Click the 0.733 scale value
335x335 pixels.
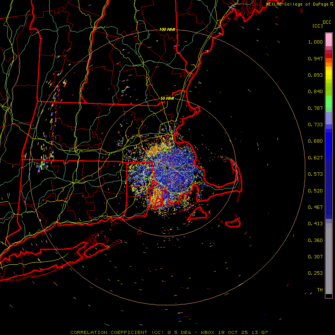coord(315,125)
